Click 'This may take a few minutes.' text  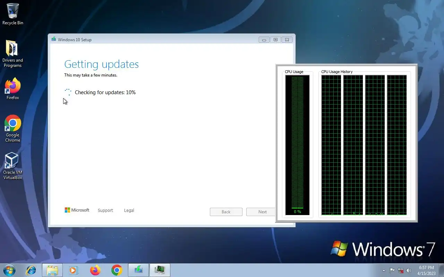(x=91, y=75)
